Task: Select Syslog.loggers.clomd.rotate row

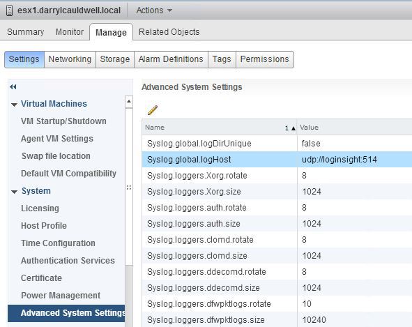Action: (x=277, y=240)
